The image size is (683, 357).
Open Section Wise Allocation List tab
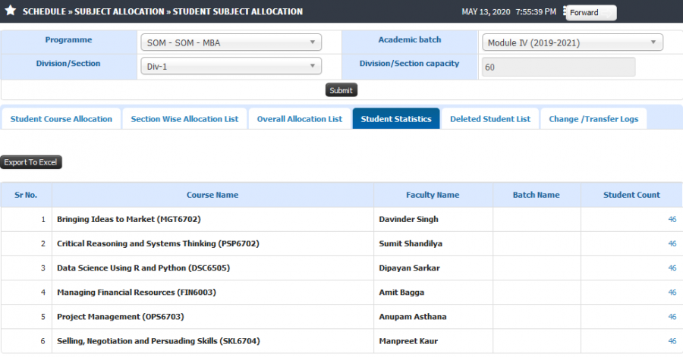point(184,119)
